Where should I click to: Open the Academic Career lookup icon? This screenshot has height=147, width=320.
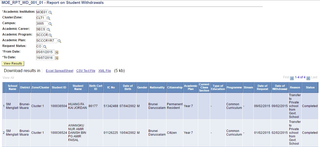(x=48, y=30)
